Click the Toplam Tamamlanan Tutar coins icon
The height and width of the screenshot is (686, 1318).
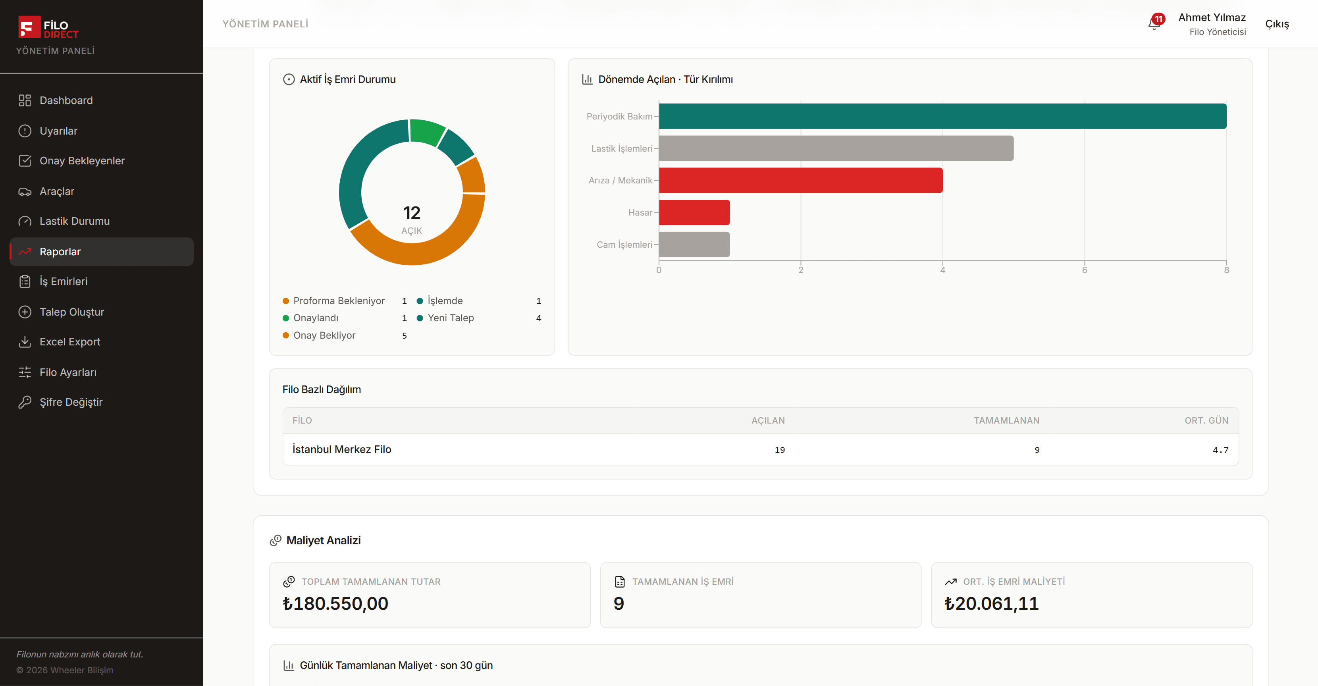(289, 582)
